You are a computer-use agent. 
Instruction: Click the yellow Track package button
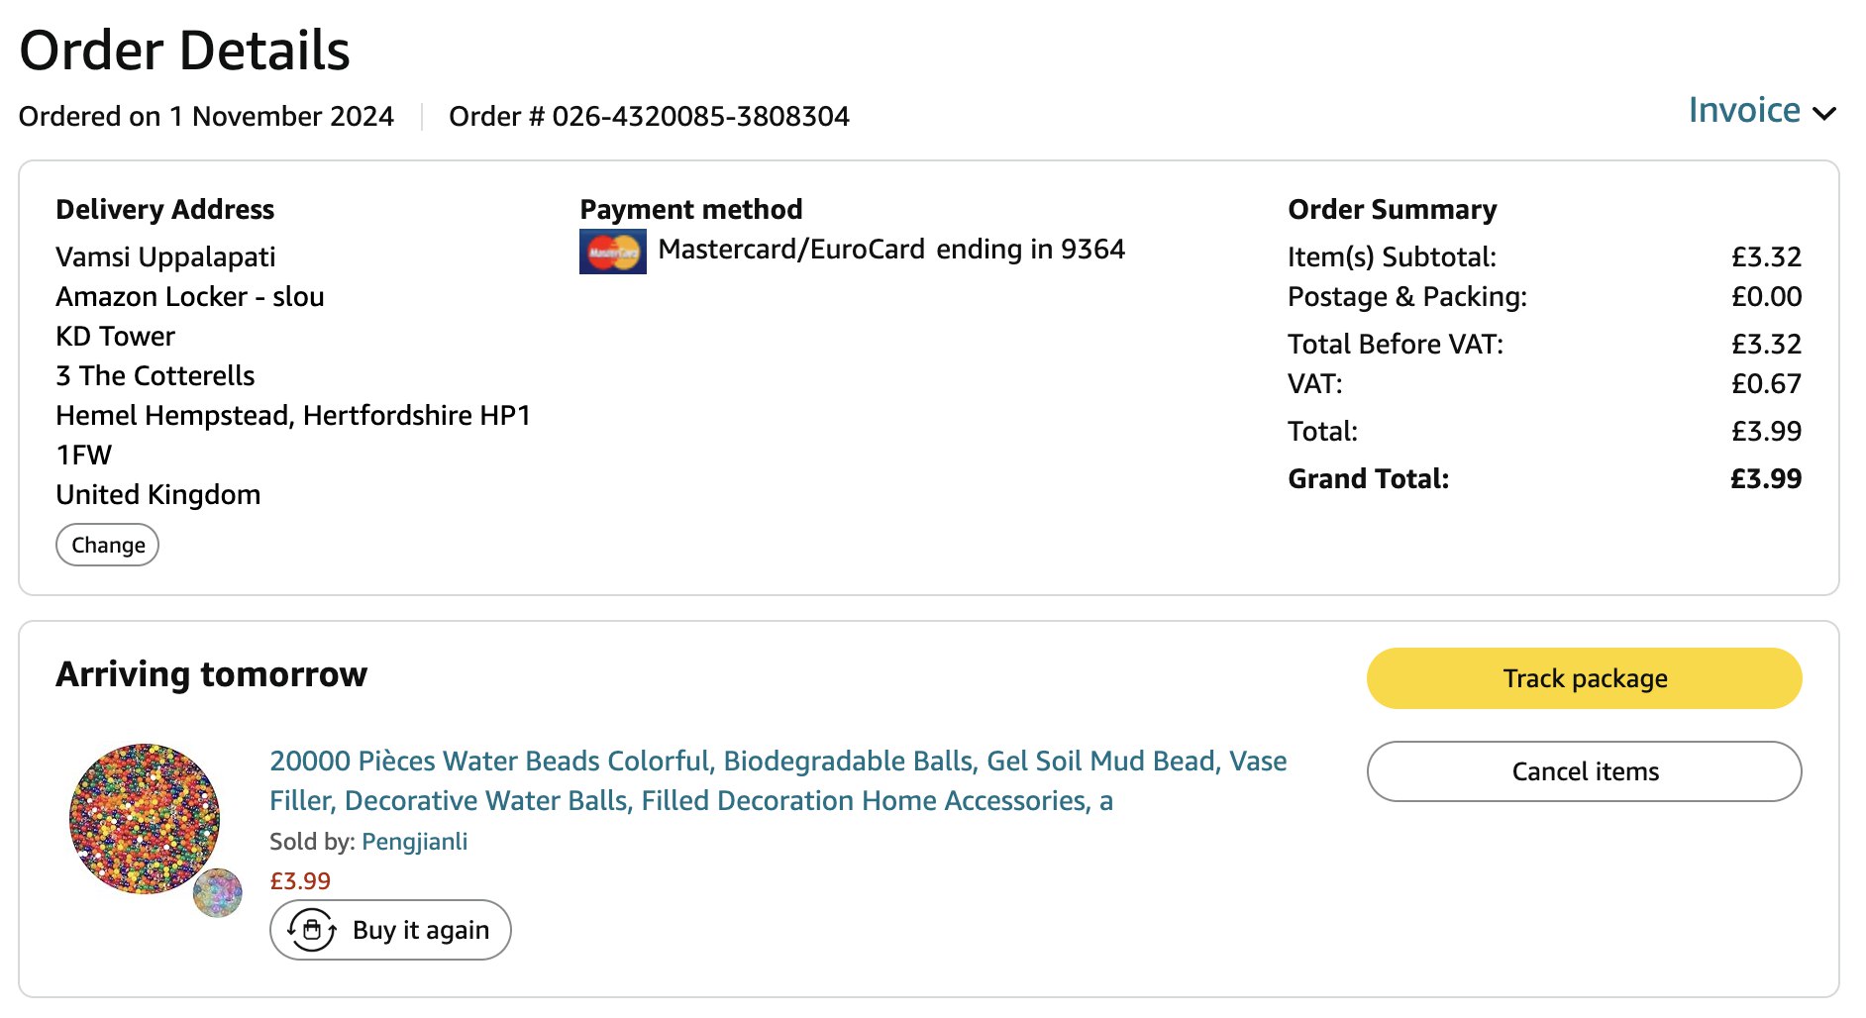[x=1584, y=678]
